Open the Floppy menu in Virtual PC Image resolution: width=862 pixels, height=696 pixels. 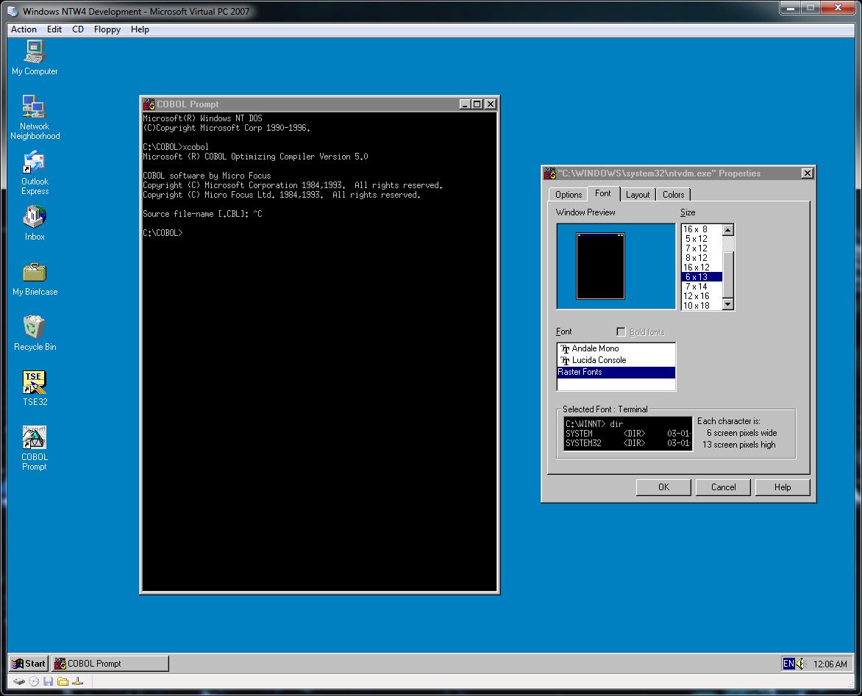coord(107,29)
